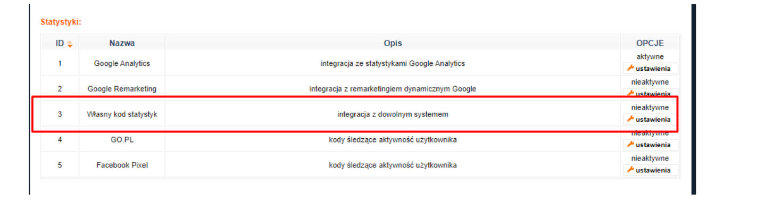Select the Facebook Pixel name cell
This screenshot has width=782, height=210.
point(122,165)
